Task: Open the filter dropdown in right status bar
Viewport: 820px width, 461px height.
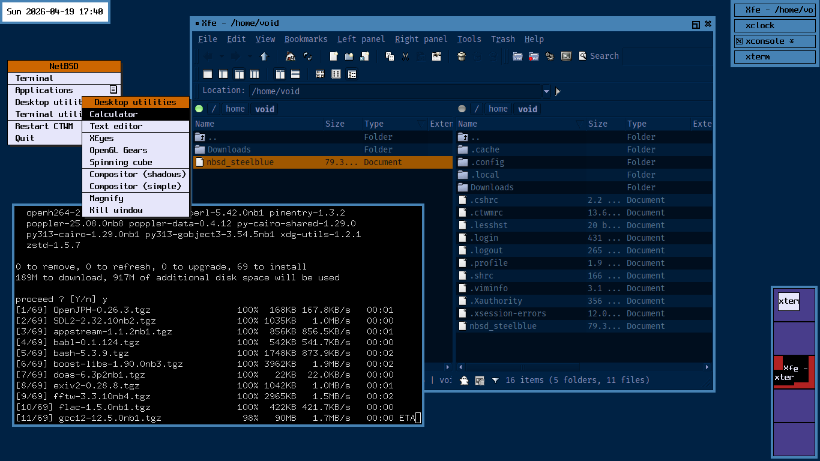Action: click(x=495, y=380)
